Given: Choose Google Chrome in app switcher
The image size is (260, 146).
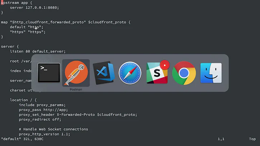Looking at the screenshot, I should tap(184, 73).
